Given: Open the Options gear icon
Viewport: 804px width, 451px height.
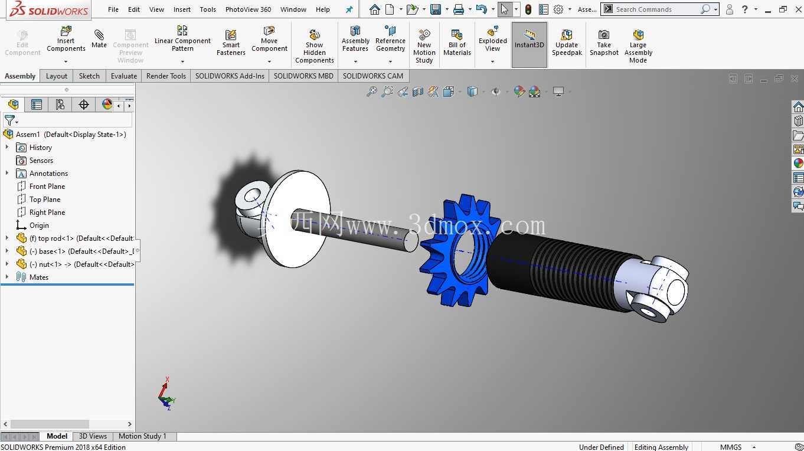Looking at the screenshot, I should tap(558, 9).
